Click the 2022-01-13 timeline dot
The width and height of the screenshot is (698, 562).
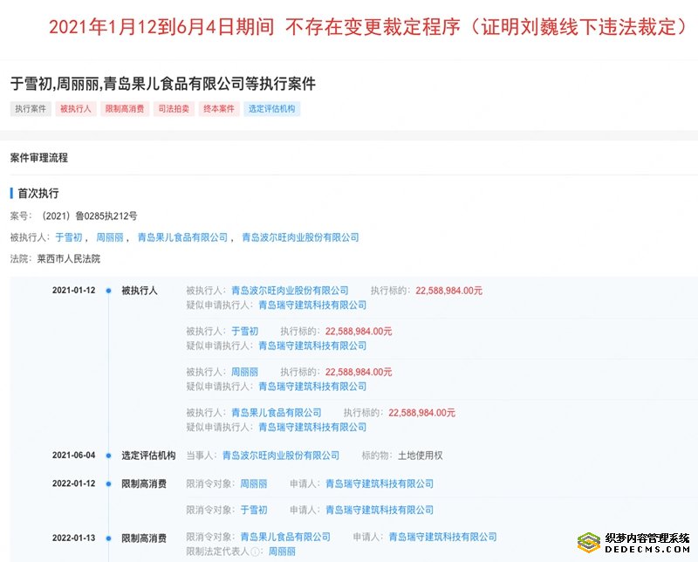pos(108,538)
